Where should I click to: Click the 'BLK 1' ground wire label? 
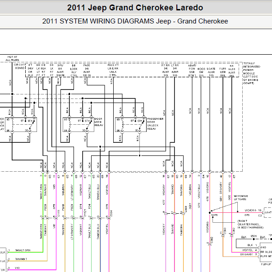252,245
